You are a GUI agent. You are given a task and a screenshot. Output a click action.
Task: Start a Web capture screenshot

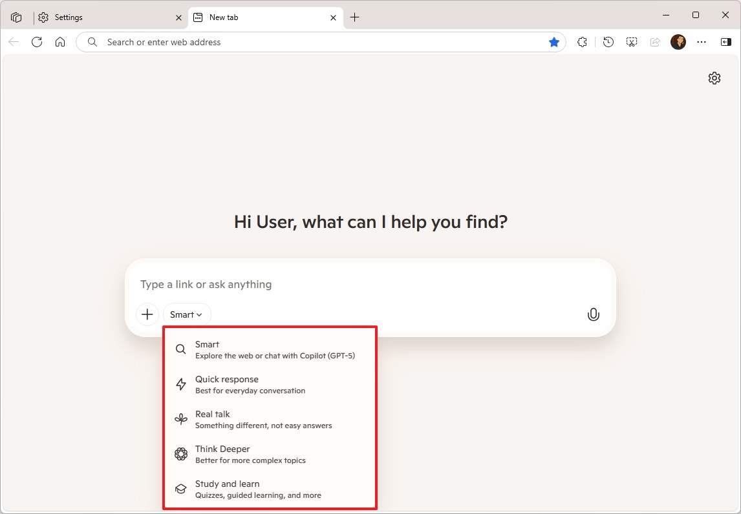tap(631, 41)
